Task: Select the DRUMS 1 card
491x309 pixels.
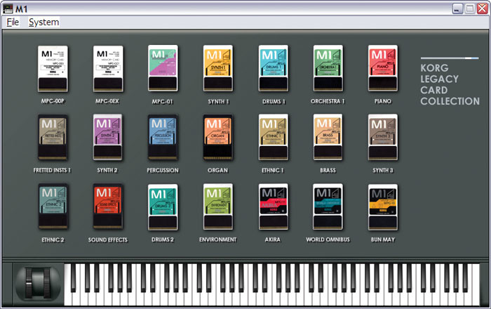Action: 273,69
